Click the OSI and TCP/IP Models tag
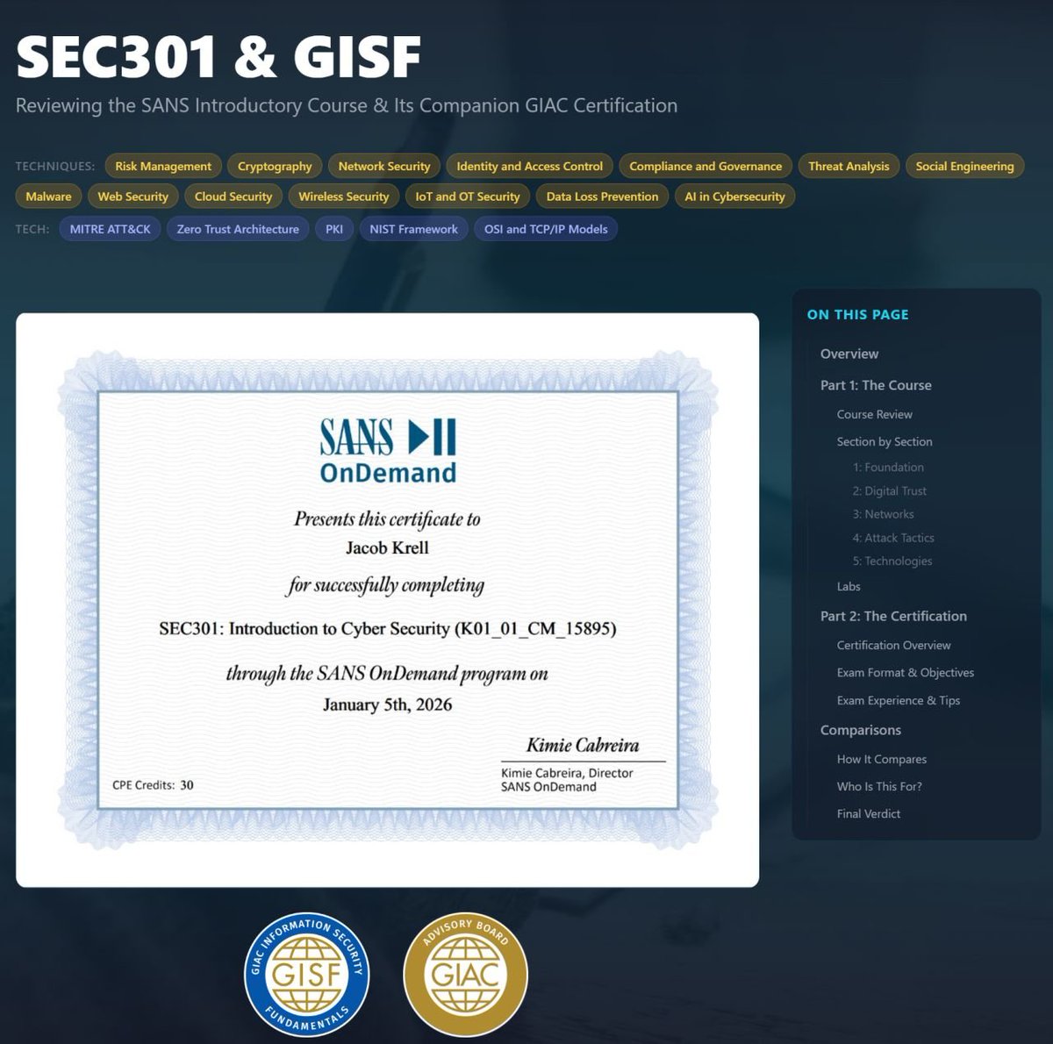The height and width of the screenshot is (1044, 1053). point(546,229)
